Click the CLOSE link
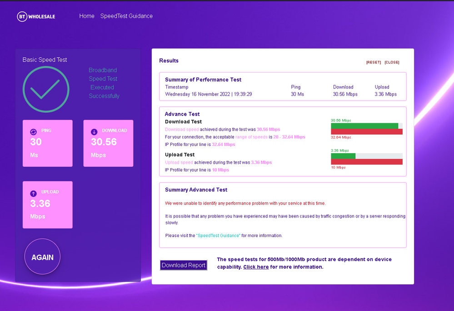454x311 pixels. point(392,62)
